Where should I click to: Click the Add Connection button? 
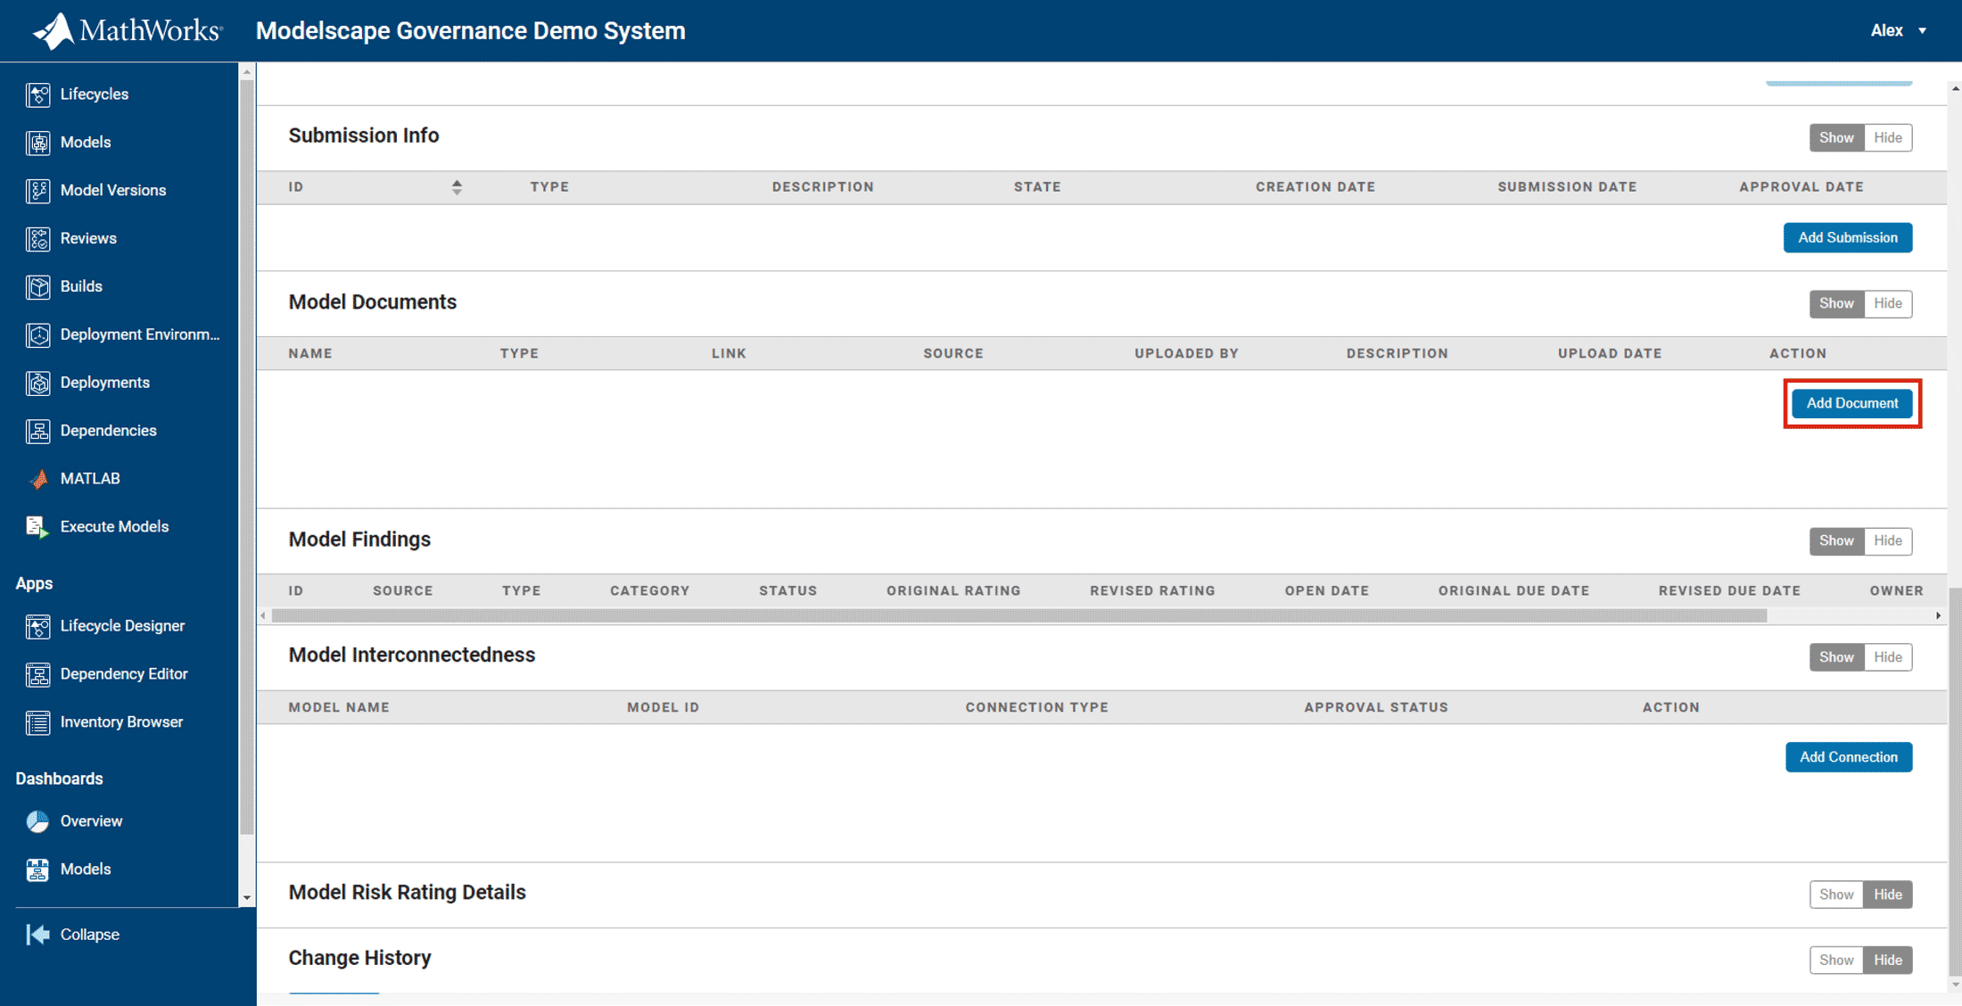pyautogui.click(x=1848, y=757)
